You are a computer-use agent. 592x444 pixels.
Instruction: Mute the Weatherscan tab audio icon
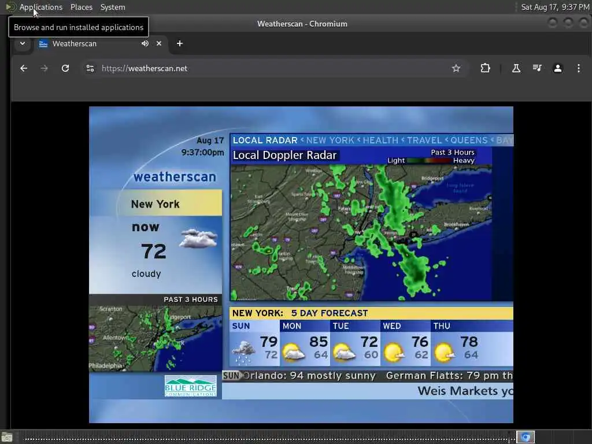[x=145, y=43]
